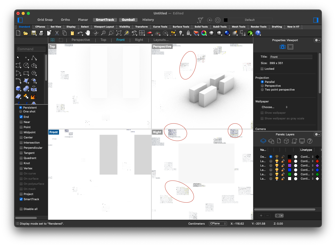Click the monitor Display panel icon
The image size is (336, 246).
(x=302, y=141)
